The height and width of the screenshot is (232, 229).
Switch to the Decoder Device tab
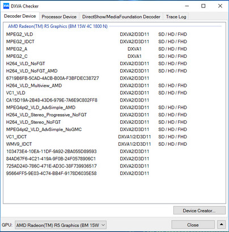point(20,16)
